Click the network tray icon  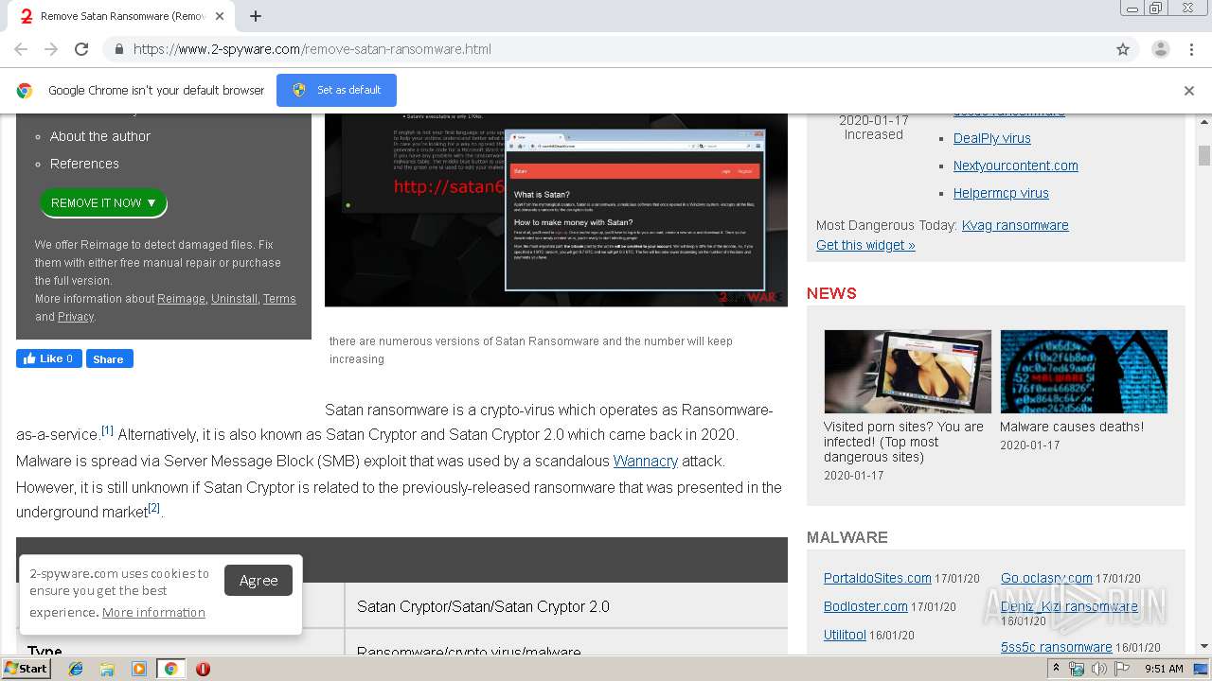(1077, 669)
